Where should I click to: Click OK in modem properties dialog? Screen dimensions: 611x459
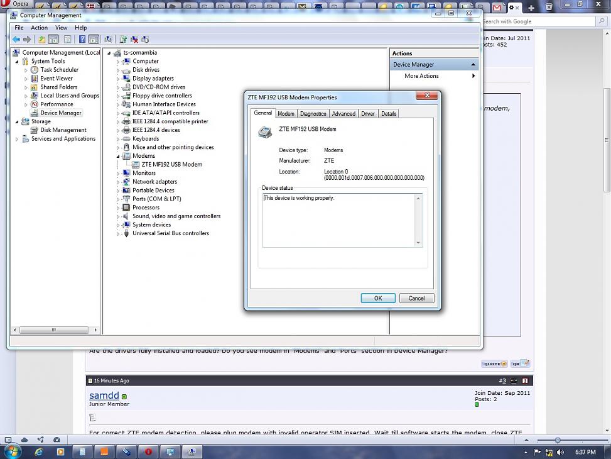point(377,298)
